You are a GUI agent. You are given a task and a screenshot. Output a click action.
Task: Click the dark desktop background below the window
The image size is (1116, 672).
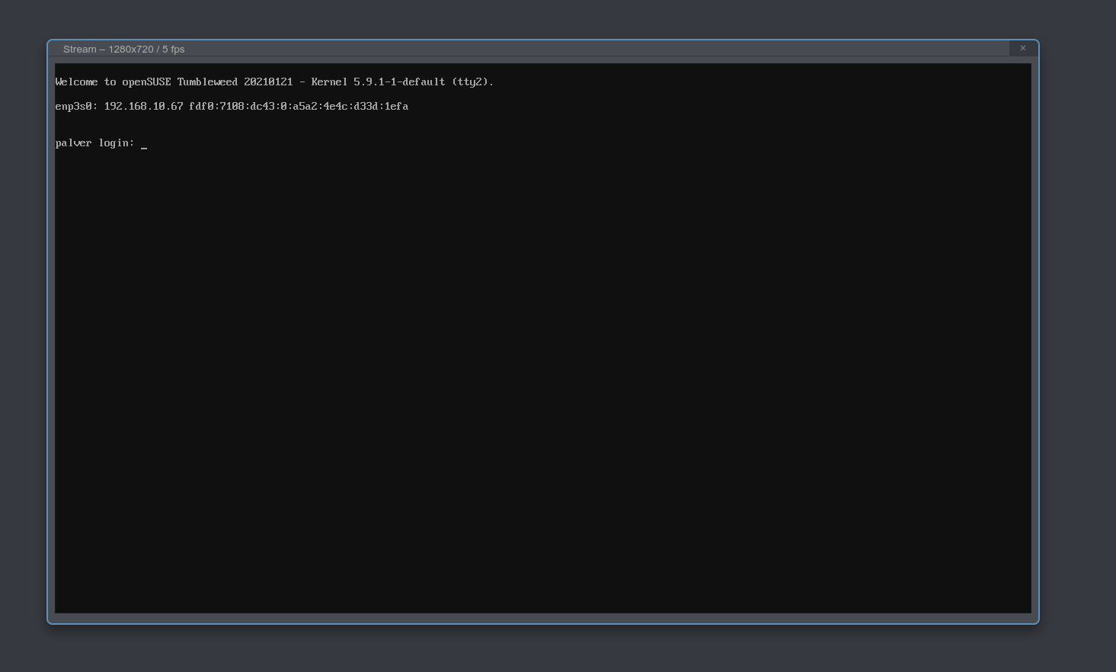(542, 649)
